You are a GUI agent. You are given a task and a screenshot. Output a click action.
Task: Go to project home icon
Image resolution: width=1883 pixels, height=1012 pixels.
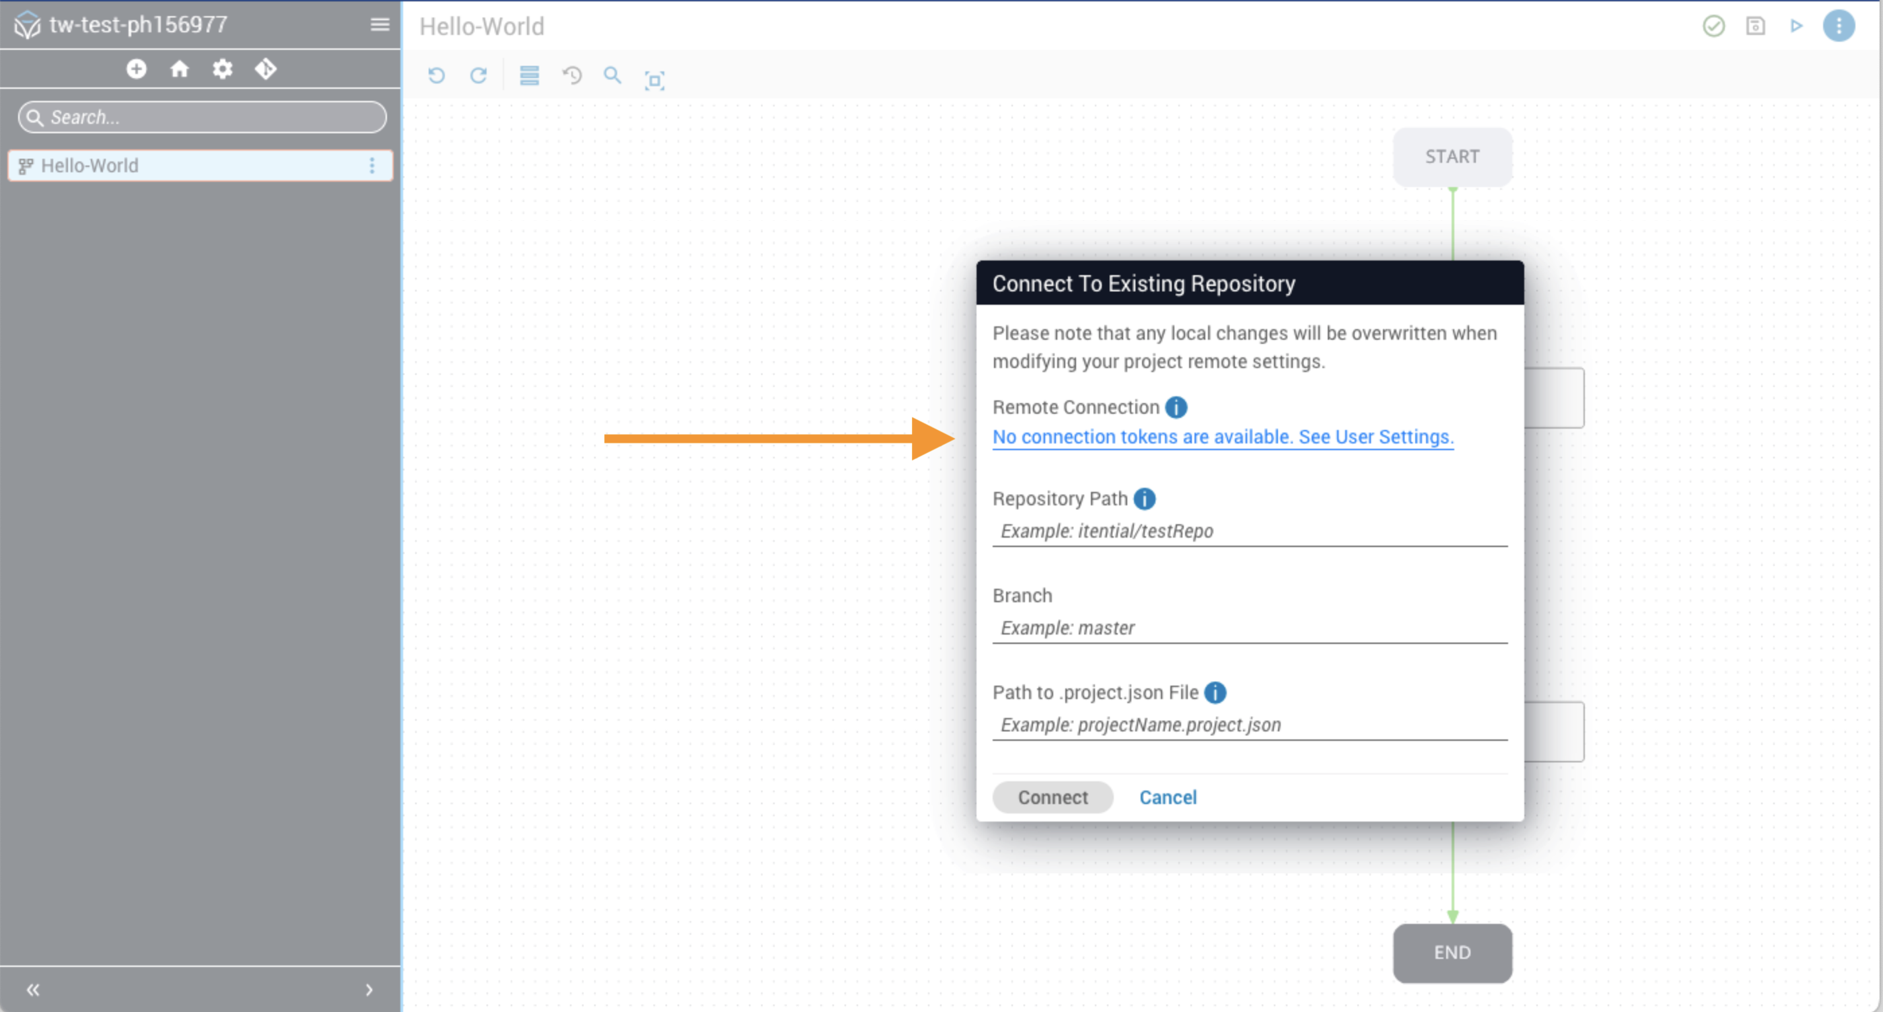point(179,69)
